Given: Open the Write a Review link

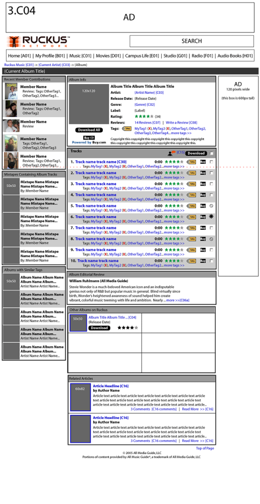Looking at the screenshot, I should (x=181, y=122).
